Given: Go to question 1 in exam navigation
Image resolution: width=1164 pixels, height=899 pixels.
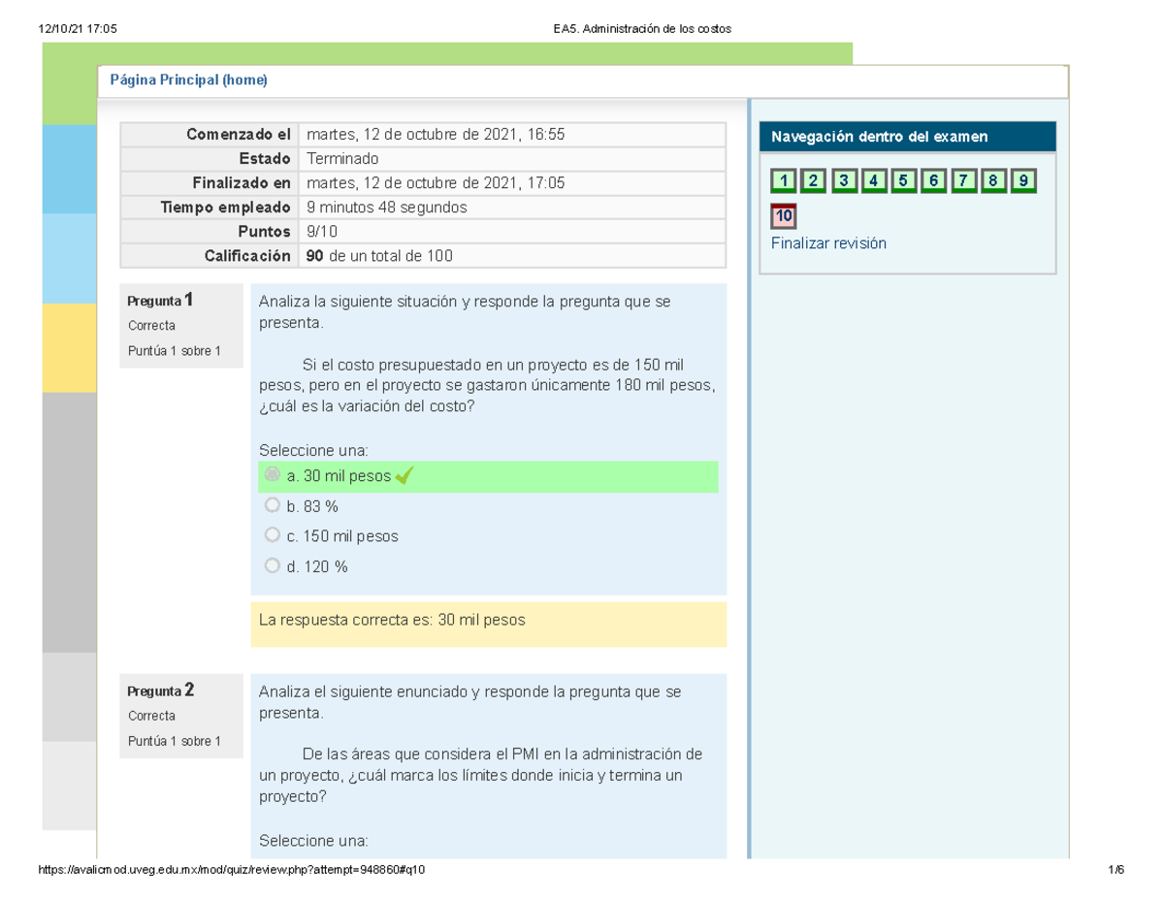Looking at the screenshot, I should pyautogui.click(x=783, y=180).
